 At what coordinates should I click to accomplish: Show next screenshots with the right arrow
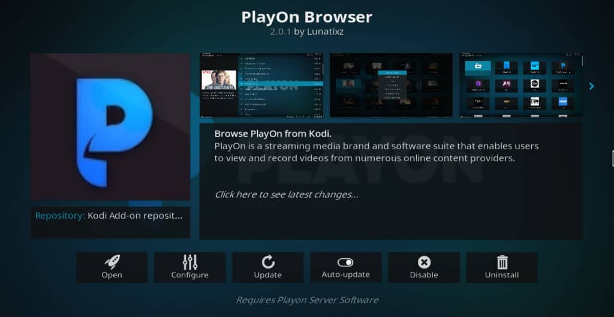[591, 86]
